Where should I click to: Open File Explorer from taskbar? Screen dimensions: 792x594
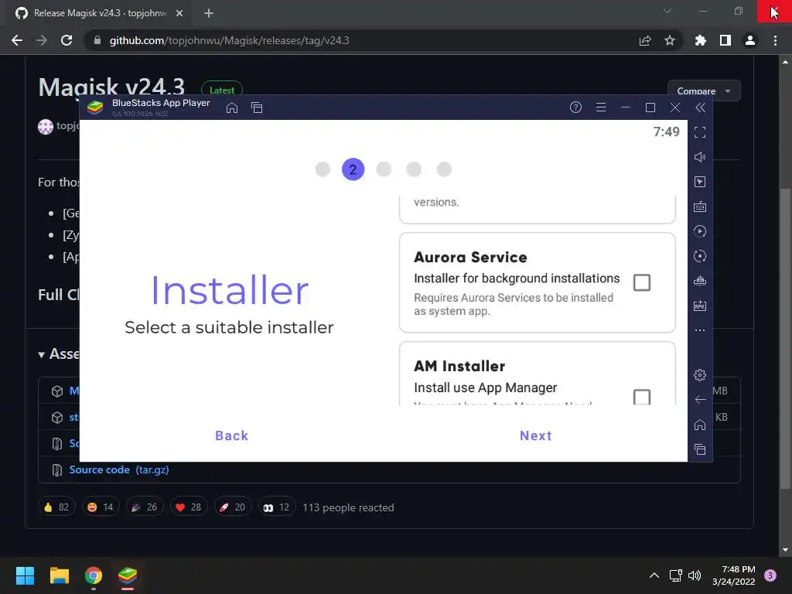click(59, 575)
